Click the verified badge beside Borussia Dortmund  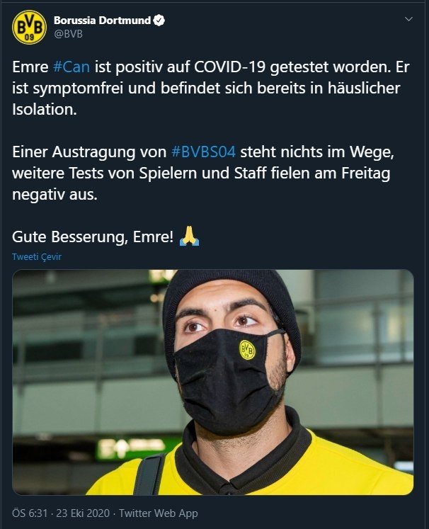159,21
